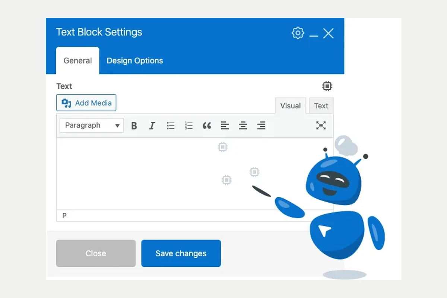Toggle fullscreen editor mode
Screen dimensions: 447x298
click(x=321, y=126)
